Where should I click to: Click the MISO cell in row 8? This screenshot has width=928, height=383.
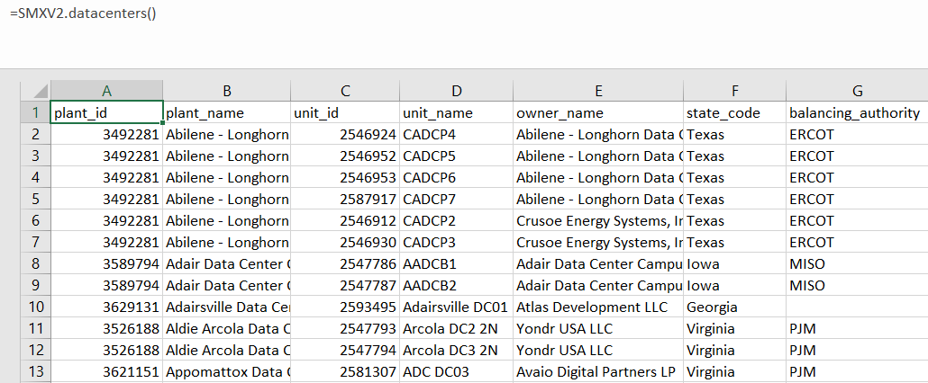[x=857, y=263]
